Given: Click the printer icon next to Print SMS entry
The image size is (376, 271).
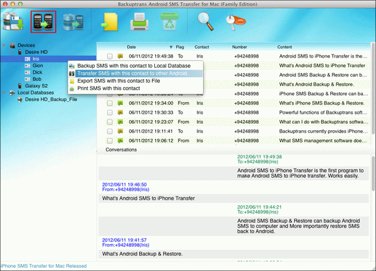Looking at the screenshot, I should point(71,89).
